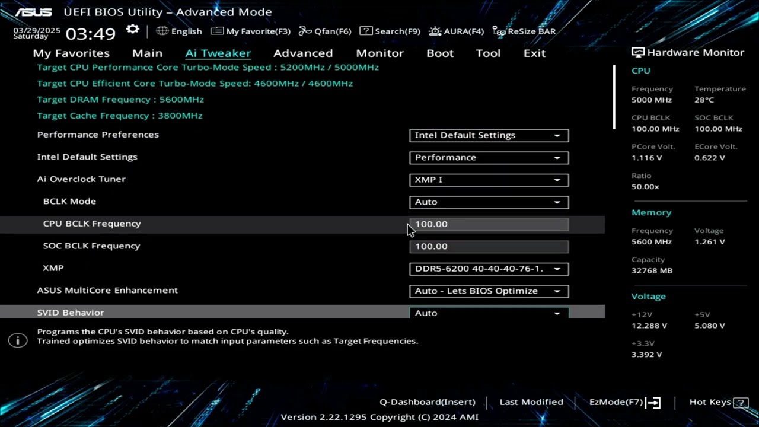The height and width of the screenshot is (427, 759).
Task: Select the BCLK Mode label
Action: (69, 201)
